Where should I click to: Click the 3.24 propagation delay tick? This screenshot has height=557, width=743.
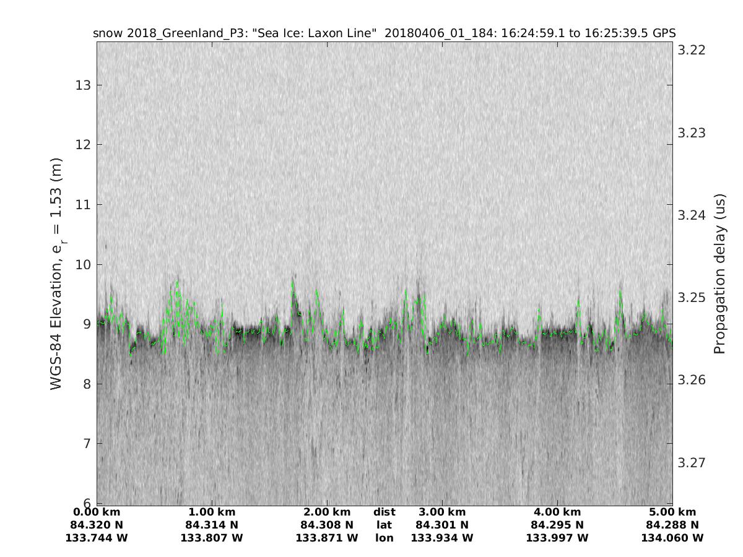[x=691, y=215]
